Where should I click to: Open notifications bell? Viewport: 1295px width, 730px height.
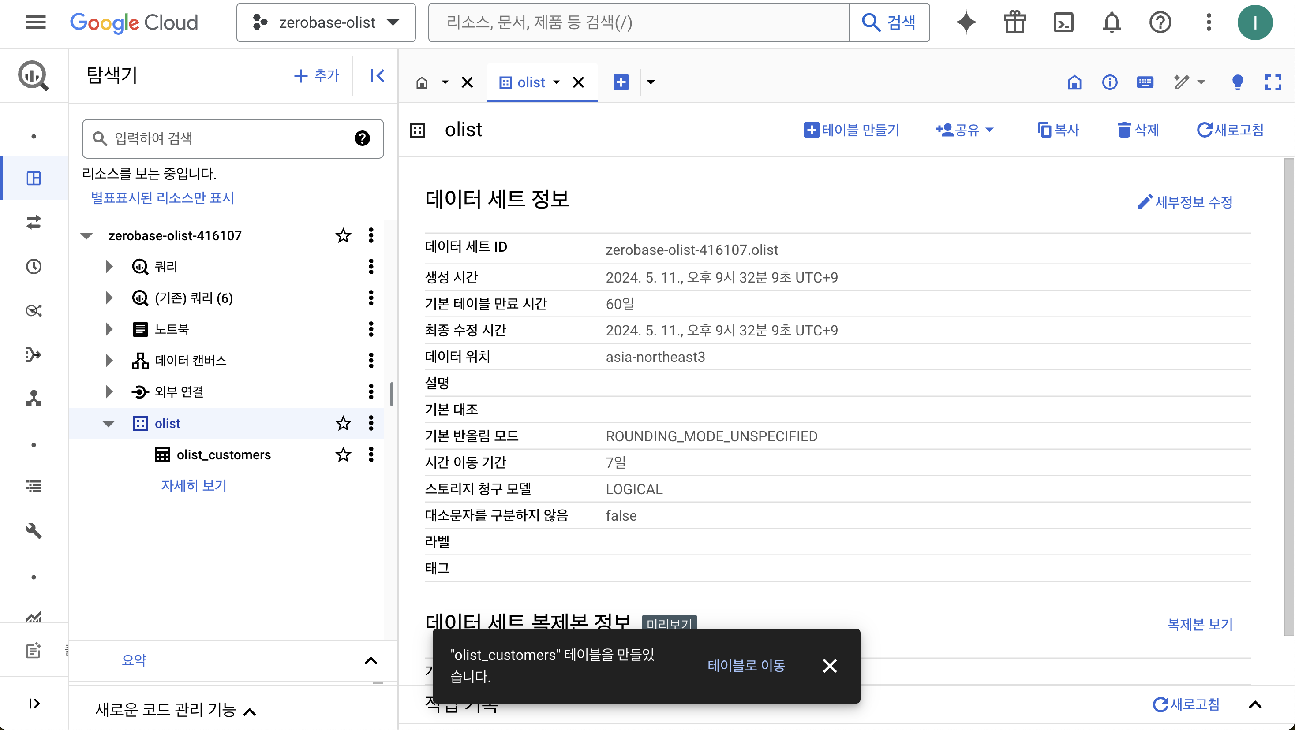click(1112, 22)
